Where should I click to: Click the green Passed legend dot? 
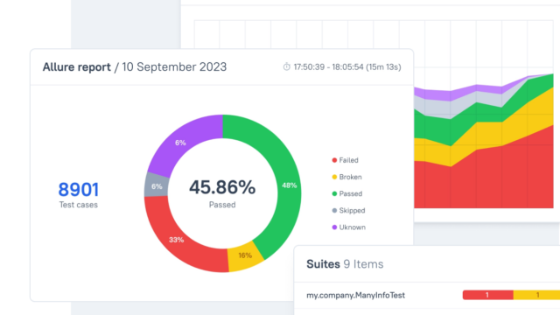(334, 193)
